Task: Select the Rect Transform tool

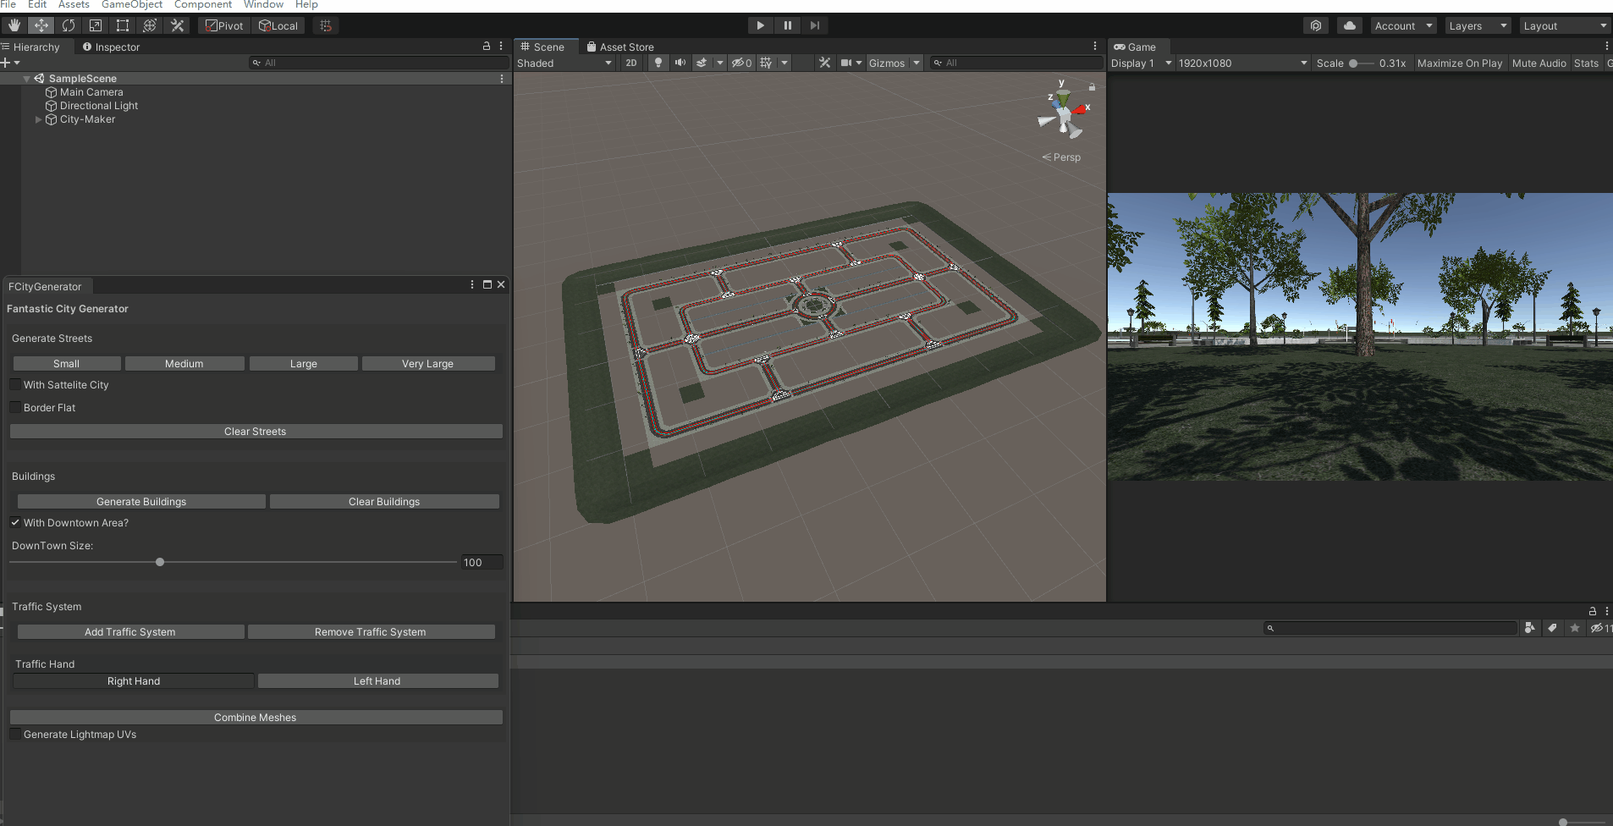Action: [x=123, y=25]
